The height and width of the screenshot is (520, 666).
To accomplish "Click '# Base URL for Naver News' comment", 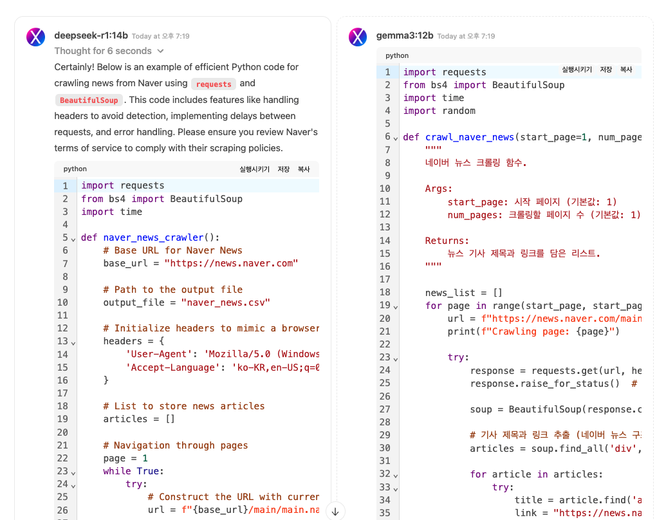I will [172, 250].
